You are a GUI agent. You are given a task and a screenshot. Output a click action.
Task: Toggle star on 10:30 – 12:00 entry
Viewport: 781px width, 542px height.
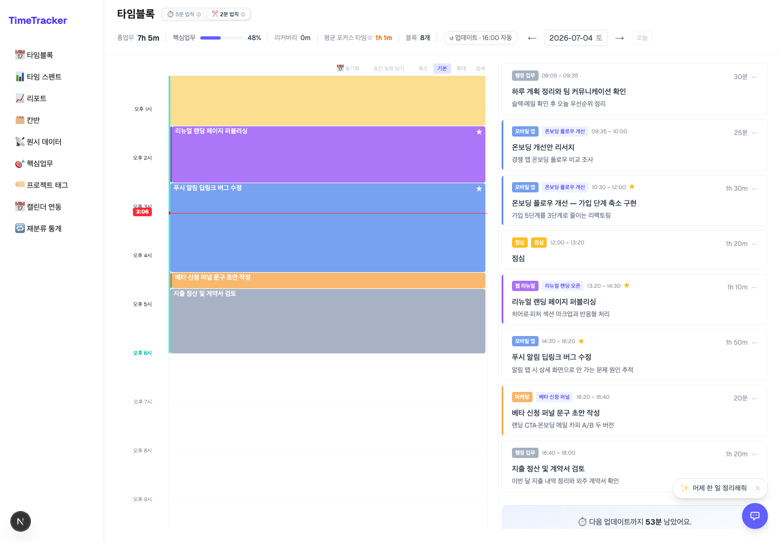pos(632,187)
